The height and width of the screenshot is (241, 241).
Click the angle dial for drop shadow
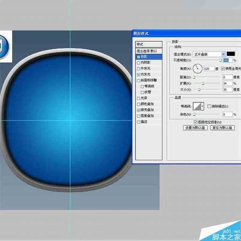198,69
